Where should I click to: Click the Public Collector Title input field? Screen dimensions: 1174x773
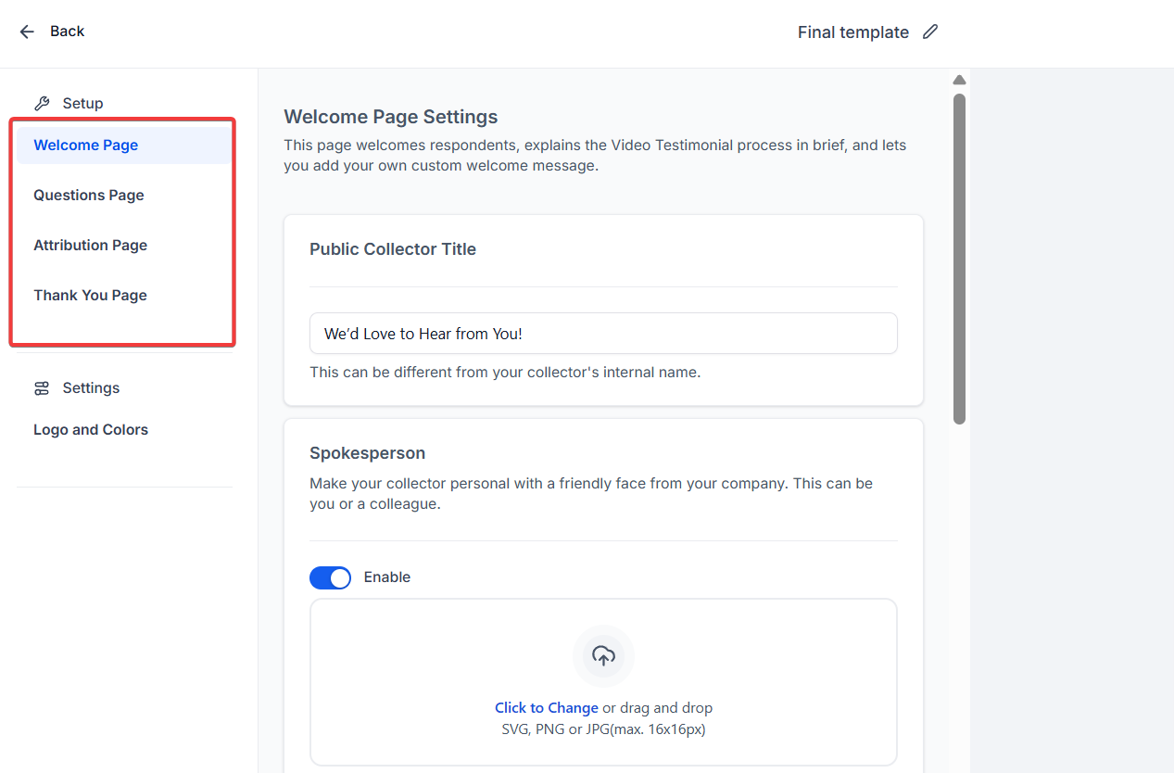click(x=603, y=334)
